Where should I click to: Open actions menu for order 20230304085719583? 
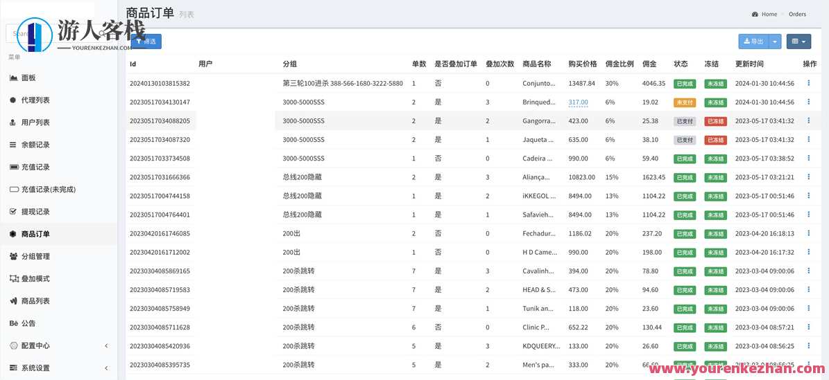coord(808,290)
